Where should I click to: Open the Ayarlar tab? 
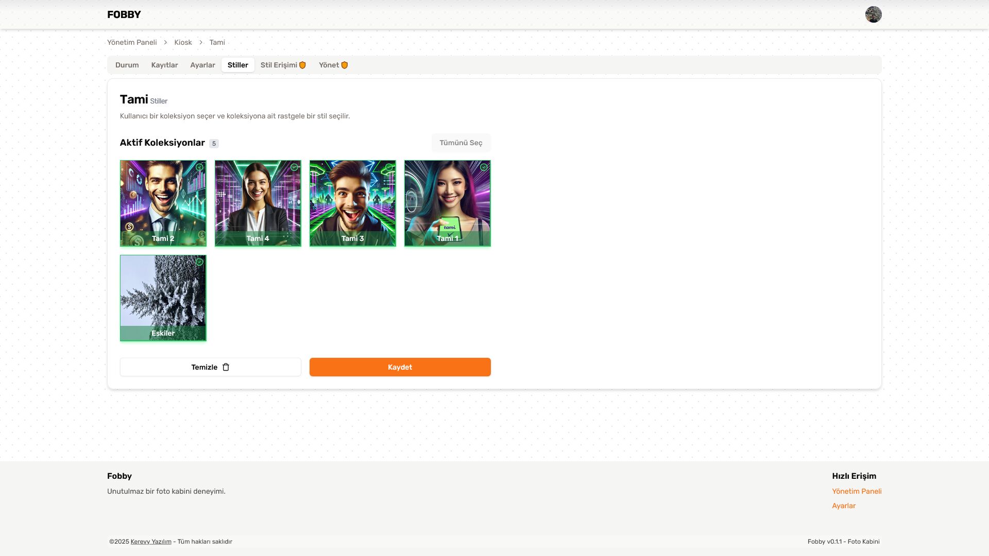pos(202,65)
